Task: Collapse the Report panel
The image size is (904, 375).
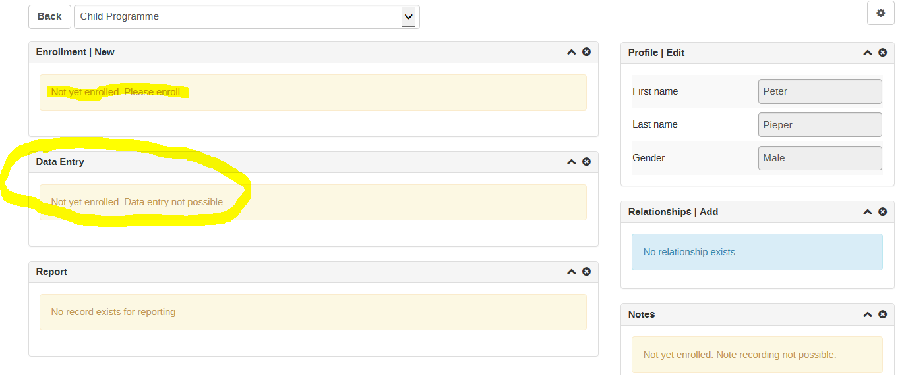Action: click(572, 272)
